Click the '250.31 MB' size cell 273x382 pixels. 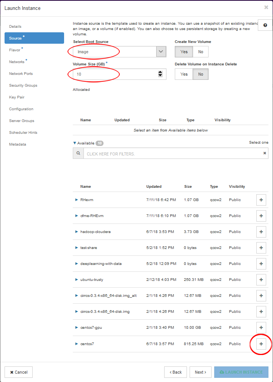(x=194, y=280)
